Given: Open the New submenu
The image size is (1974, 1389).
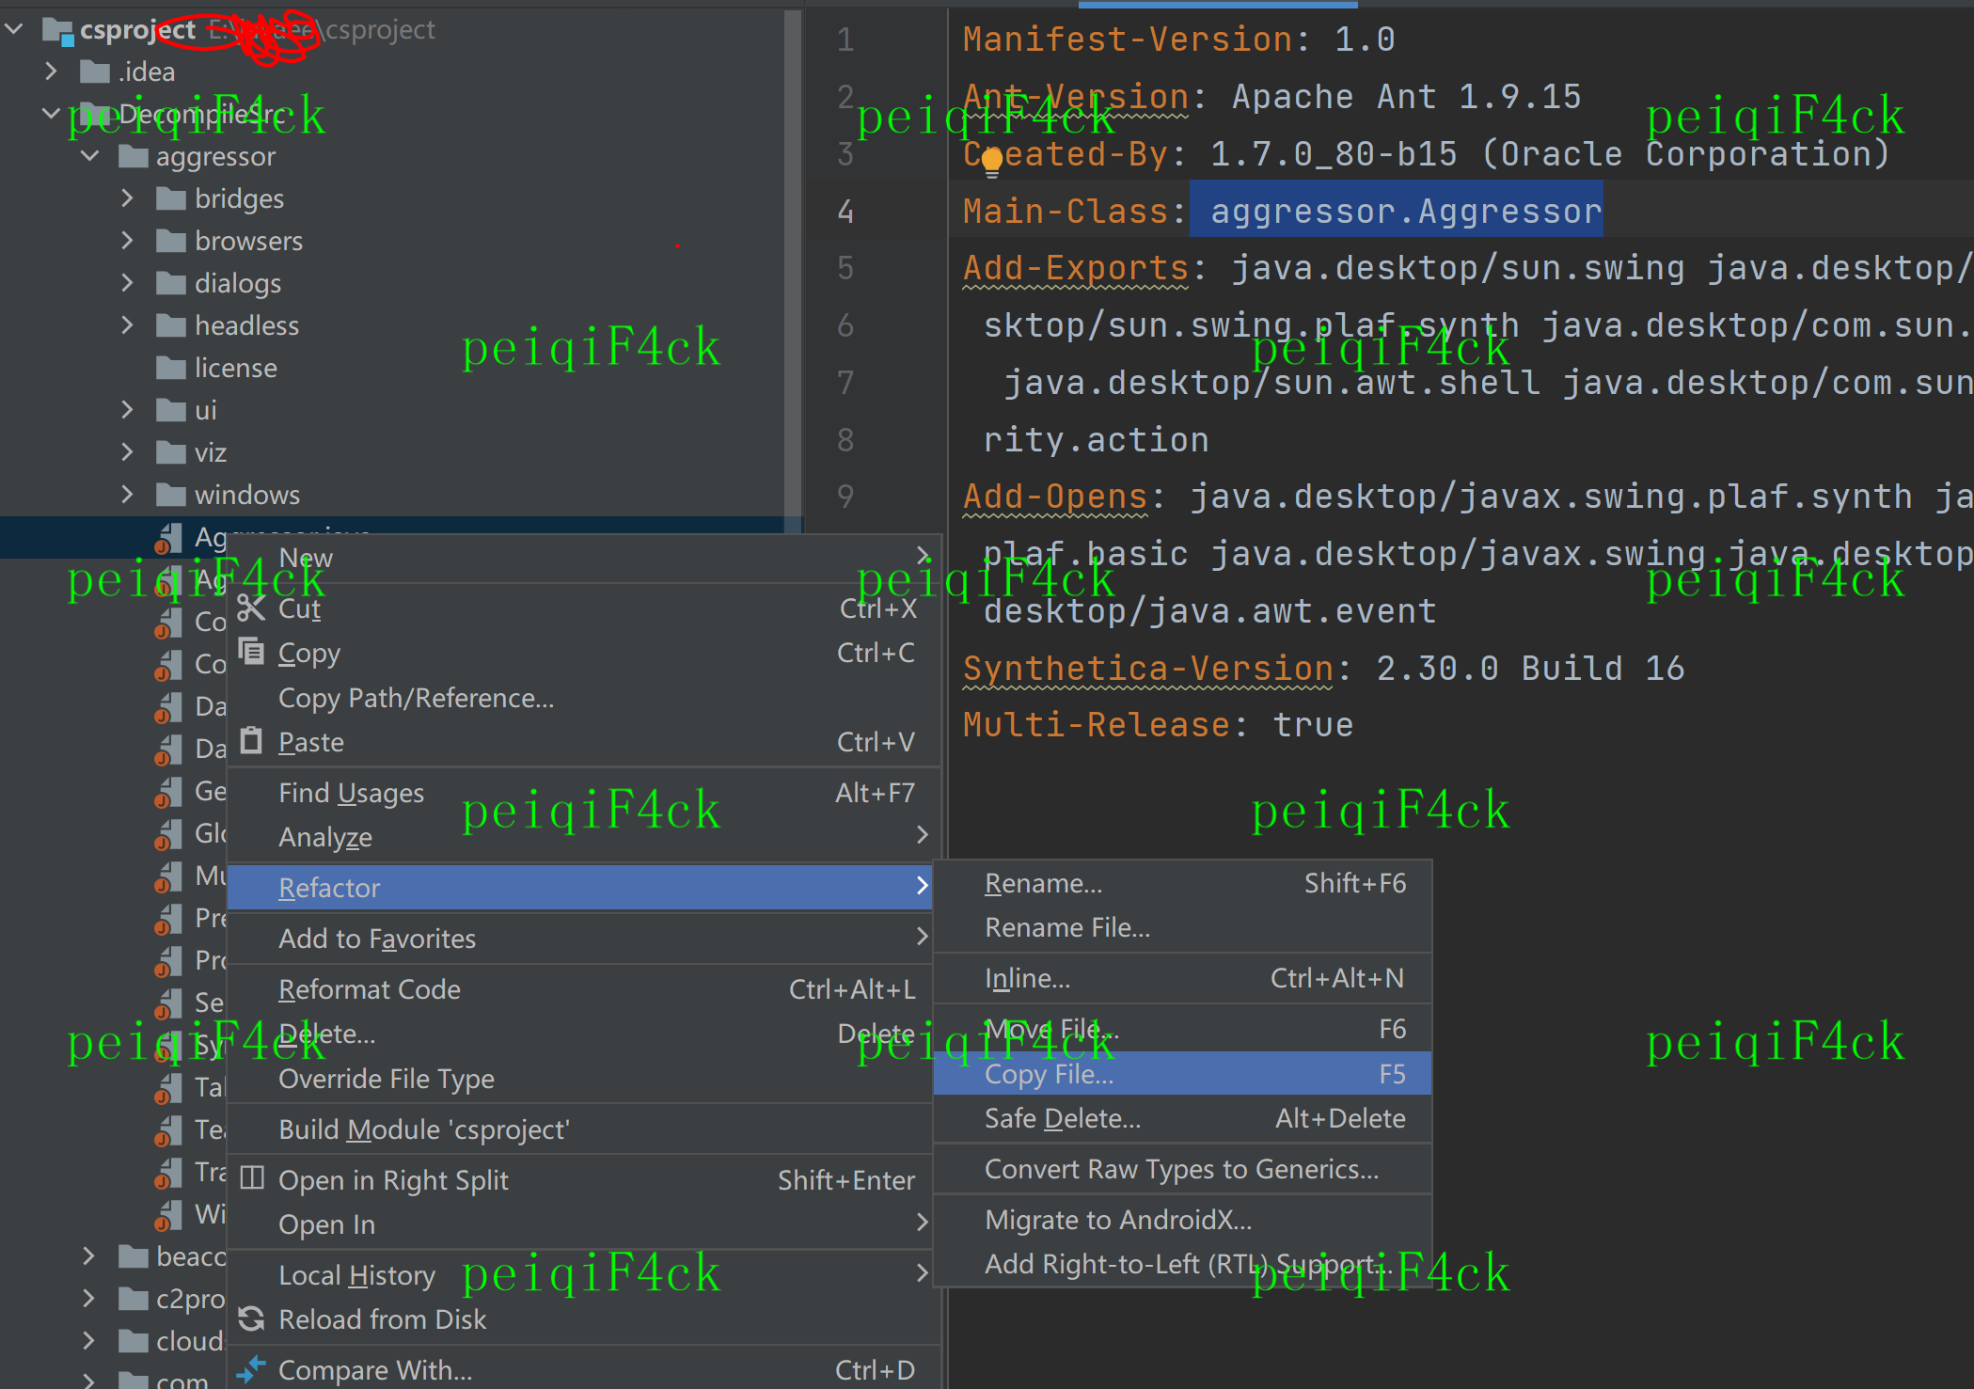Looking at the screenshot, I should 583,558.
